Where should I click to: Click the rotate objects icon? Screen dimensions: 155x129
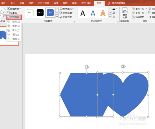[150, 17]
